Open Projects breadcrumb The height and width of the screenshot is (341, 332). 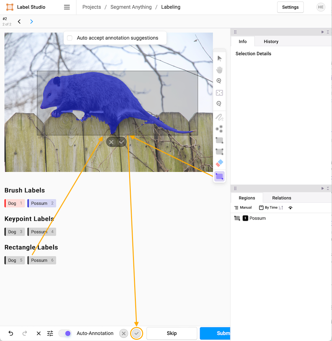[91, 7]
